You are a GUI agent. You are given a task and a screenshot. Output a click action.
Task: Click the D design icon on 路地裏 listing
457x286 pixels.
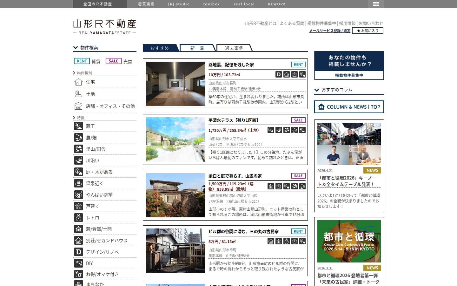(x=279, y=74)
